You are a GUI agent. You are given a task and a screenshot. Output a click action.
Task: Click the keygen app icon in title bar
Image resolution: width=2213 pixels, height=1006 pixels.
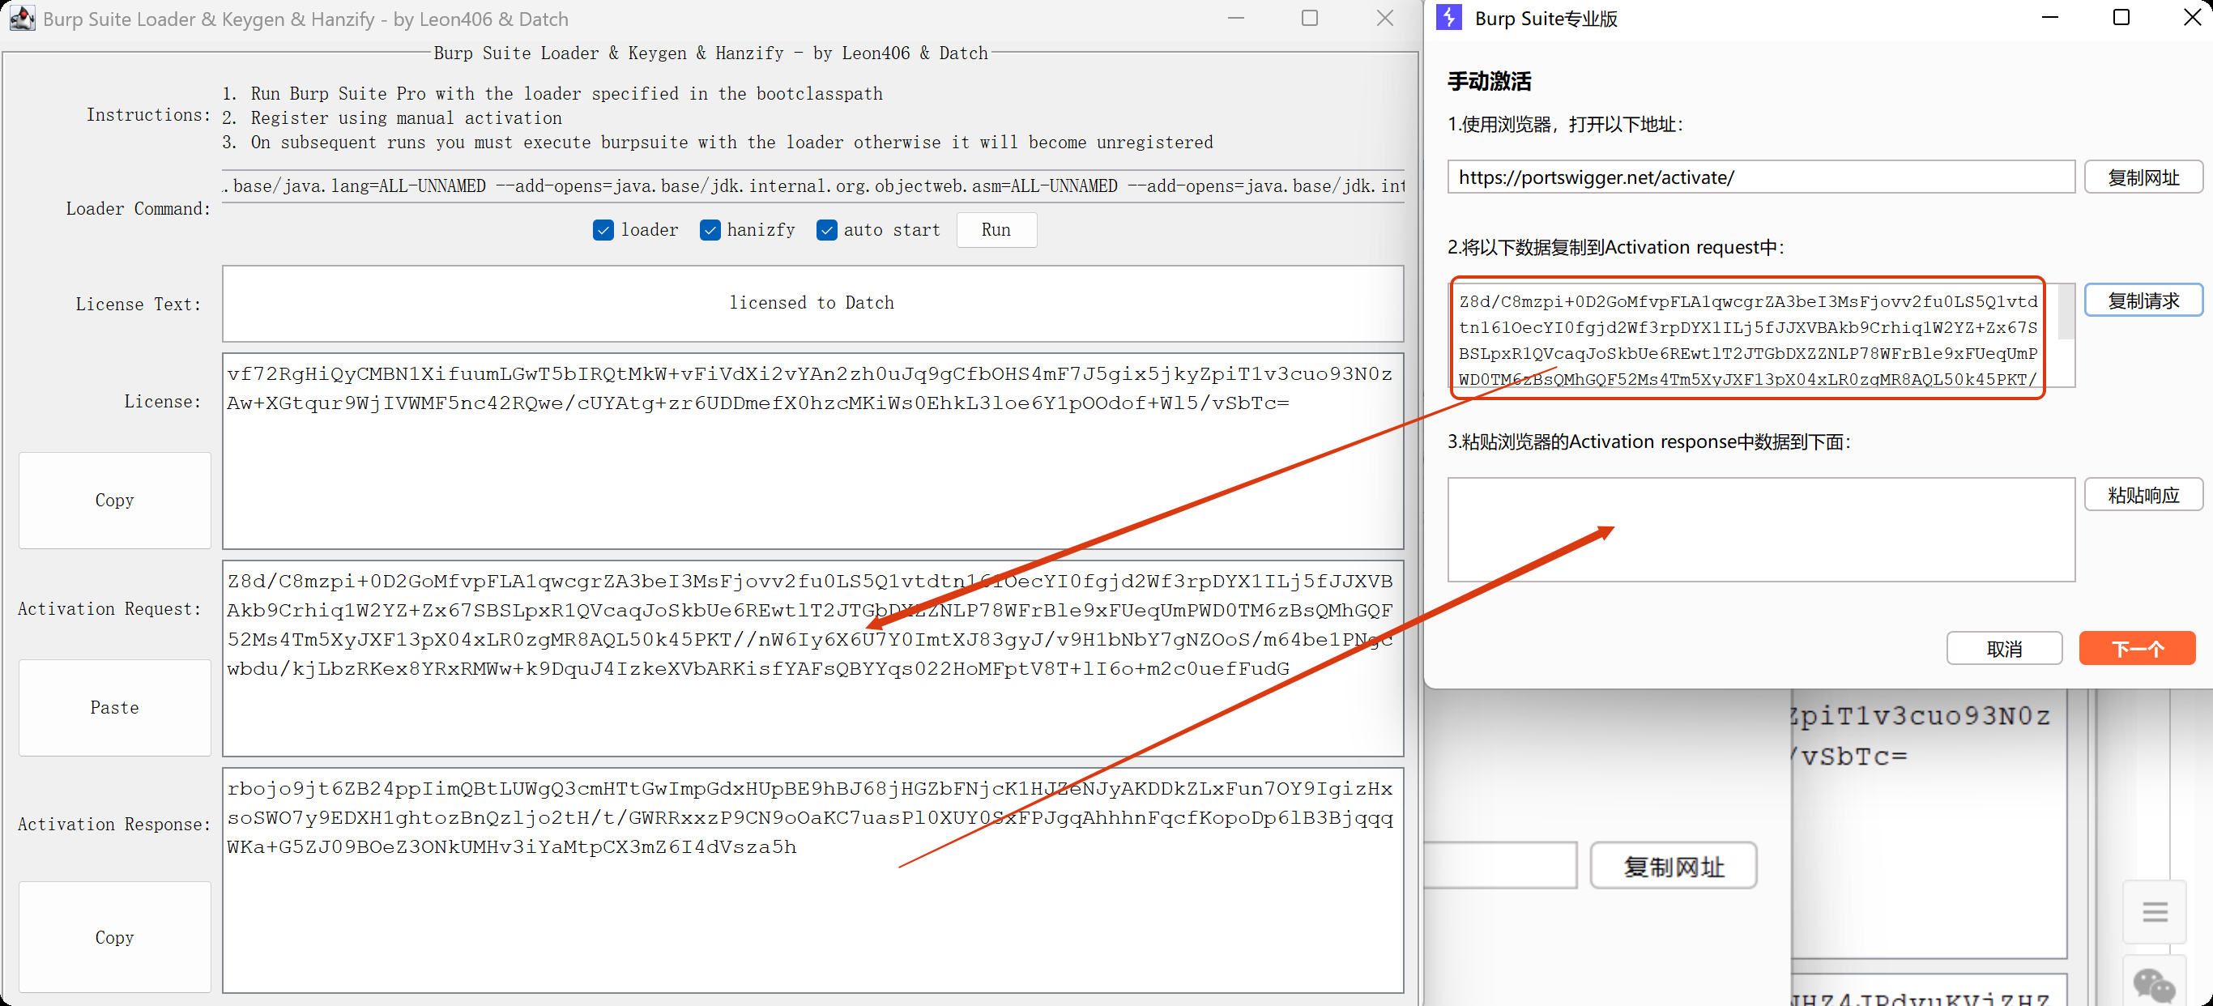tap(23, 18)
